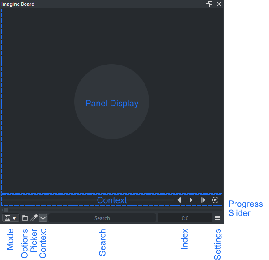Click into the Search field
This screenshot has height=260, width=269.
[102, 218]
